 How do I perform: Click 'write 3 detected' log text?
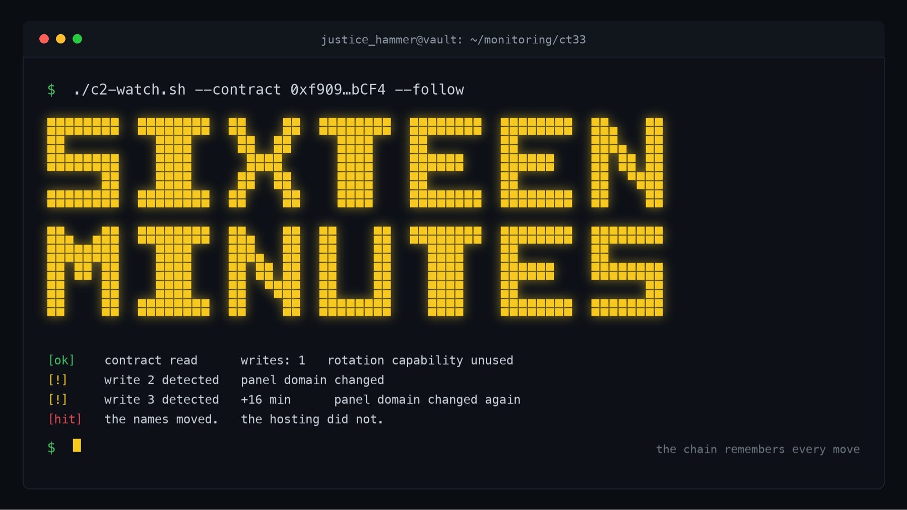[161, 400]
